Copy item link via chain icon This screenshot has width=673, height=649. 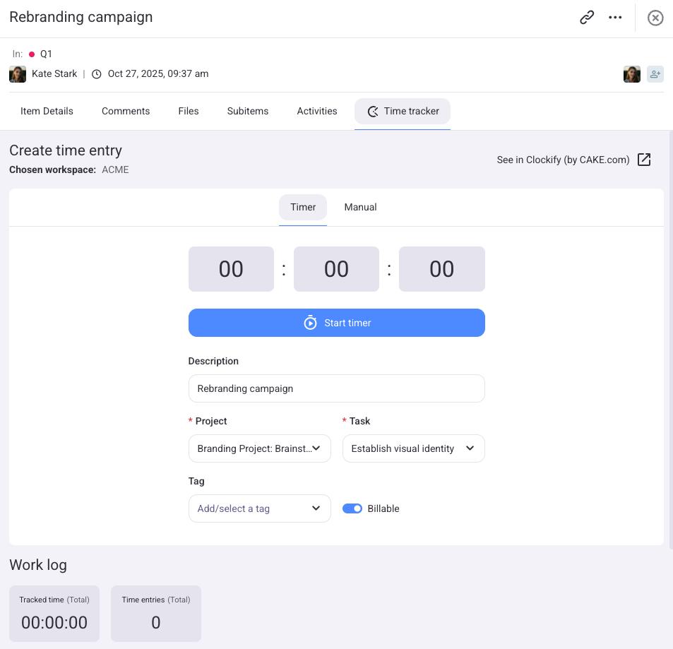click(x=587, y=18)
